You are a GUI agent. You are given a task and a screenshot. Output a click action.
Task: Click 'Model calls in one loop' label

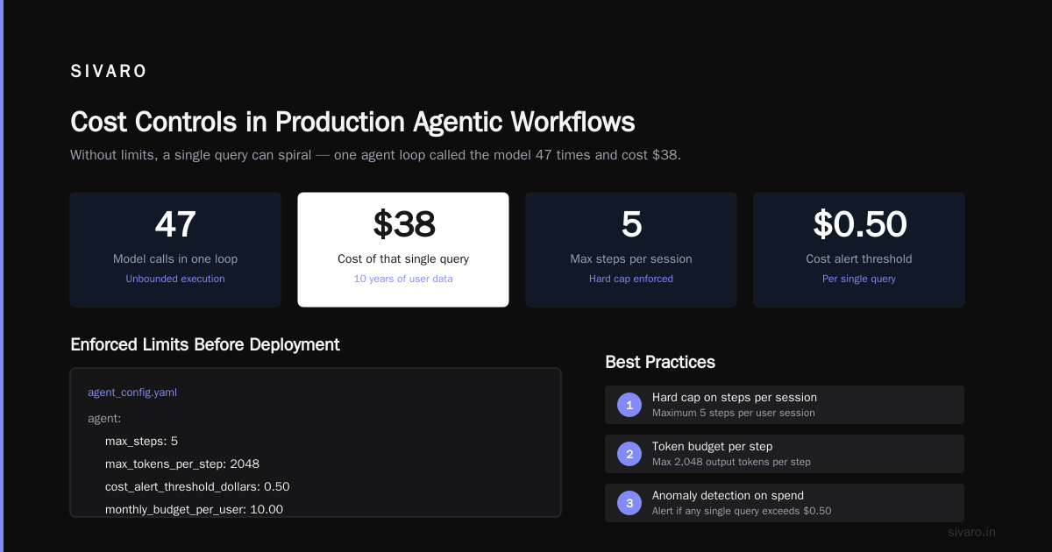(x=175, y=259)
